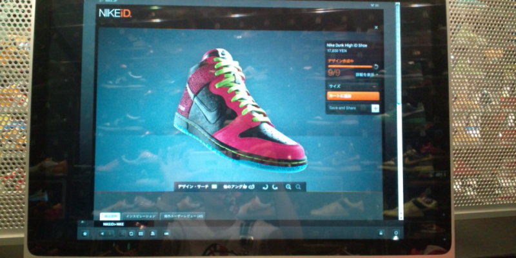Screen dimensions: 516x258
Task: Click the keyboard icon in bottom toolbar
Action: 141,233
